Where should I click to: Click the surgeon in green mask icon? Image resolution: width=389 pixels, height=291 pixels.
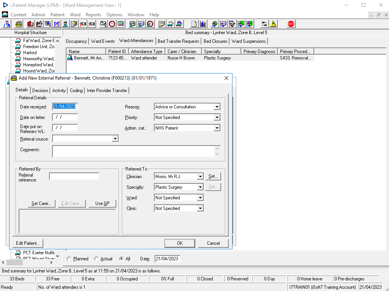coord(65,24)
